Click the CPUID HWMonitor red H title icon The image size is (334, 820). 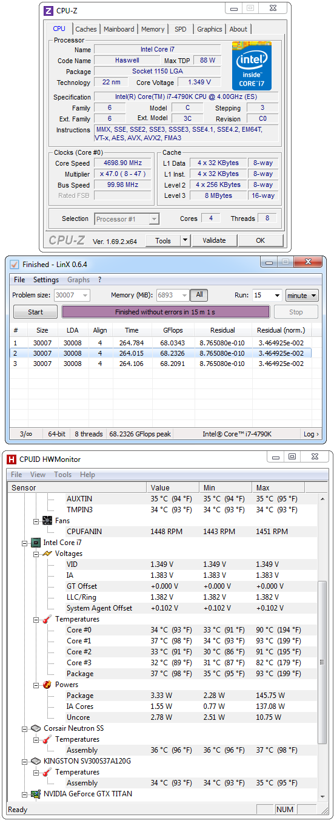tap(12, 459)
